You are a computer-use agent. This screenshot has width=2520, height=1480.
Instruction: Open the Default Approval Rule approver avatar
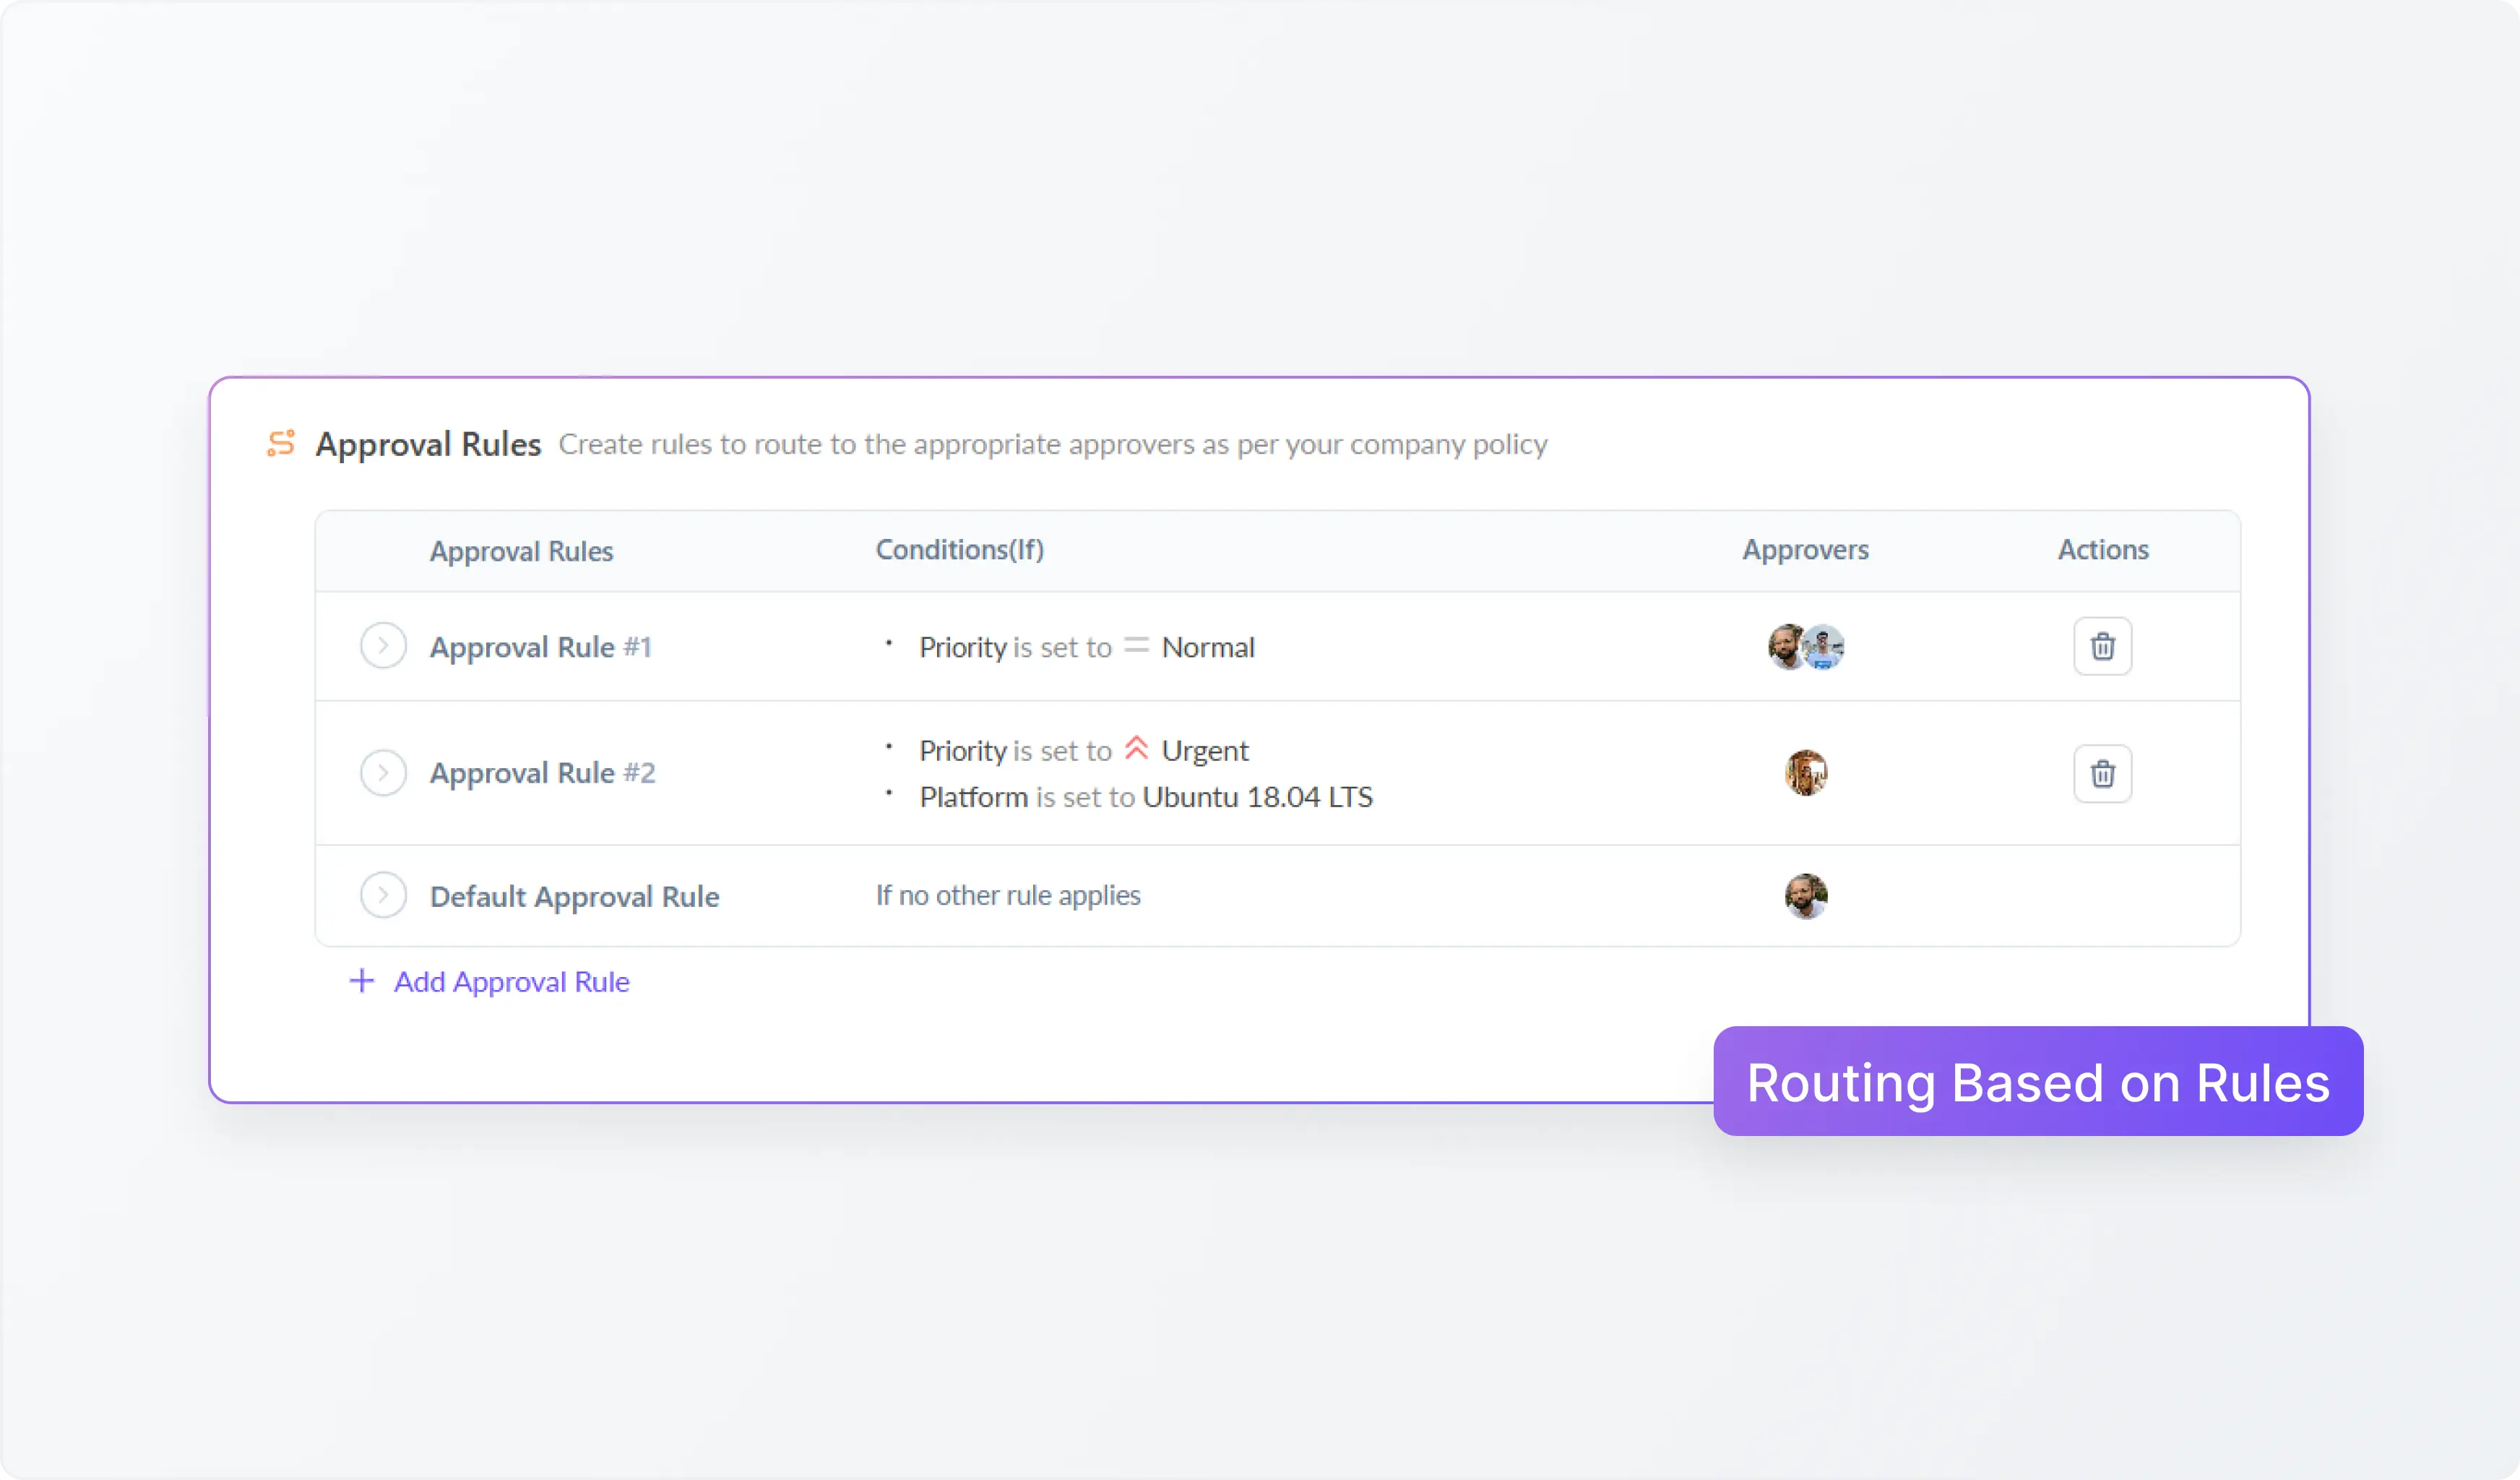point(1806,896)
